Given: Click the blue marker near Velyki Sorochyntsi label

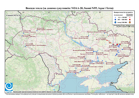Looking at the screenshot, I should (x=88, y=36).
